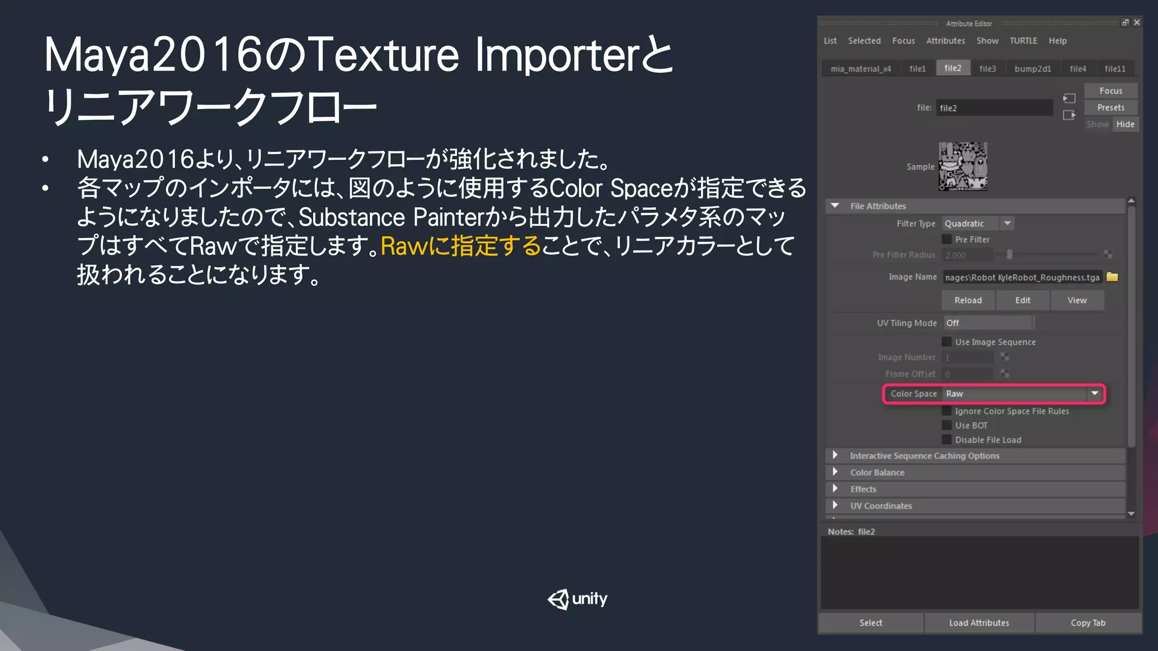The height and width of the screenshot is (651, 1158).
Task: Click the Notes text area
Action: [980, 572]
